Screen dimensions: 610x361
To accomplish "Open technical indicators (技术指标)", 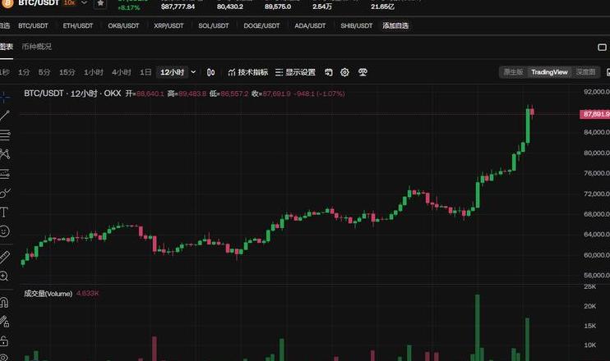I will click(x=247, y=72).
